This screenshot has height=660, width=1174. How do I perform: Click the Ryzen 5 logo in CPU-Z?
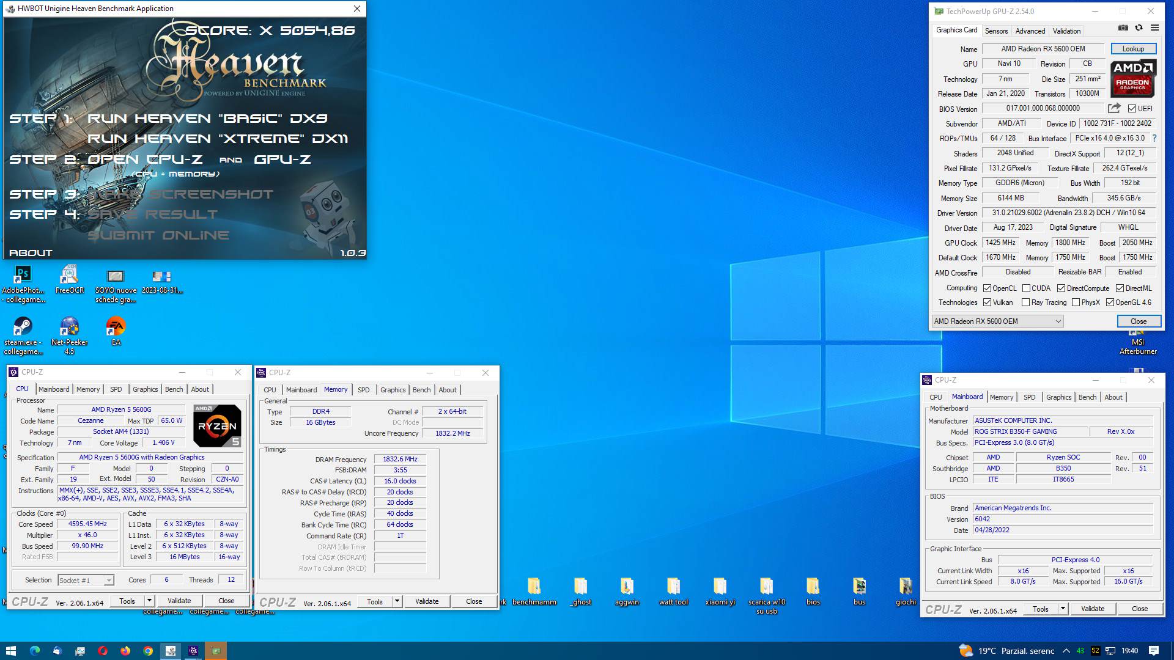click(x=217, y=425)
